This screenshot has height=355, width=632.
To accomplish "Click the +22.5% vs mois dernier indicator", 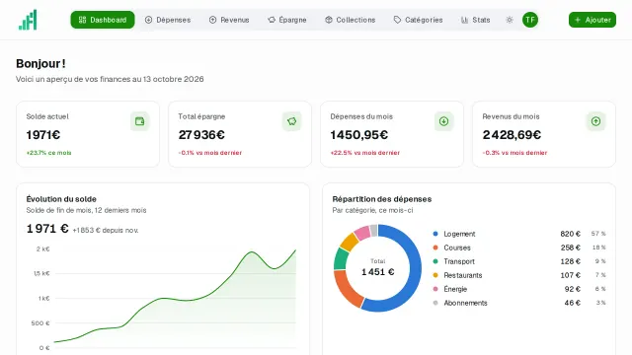I will tap(365, 153).
